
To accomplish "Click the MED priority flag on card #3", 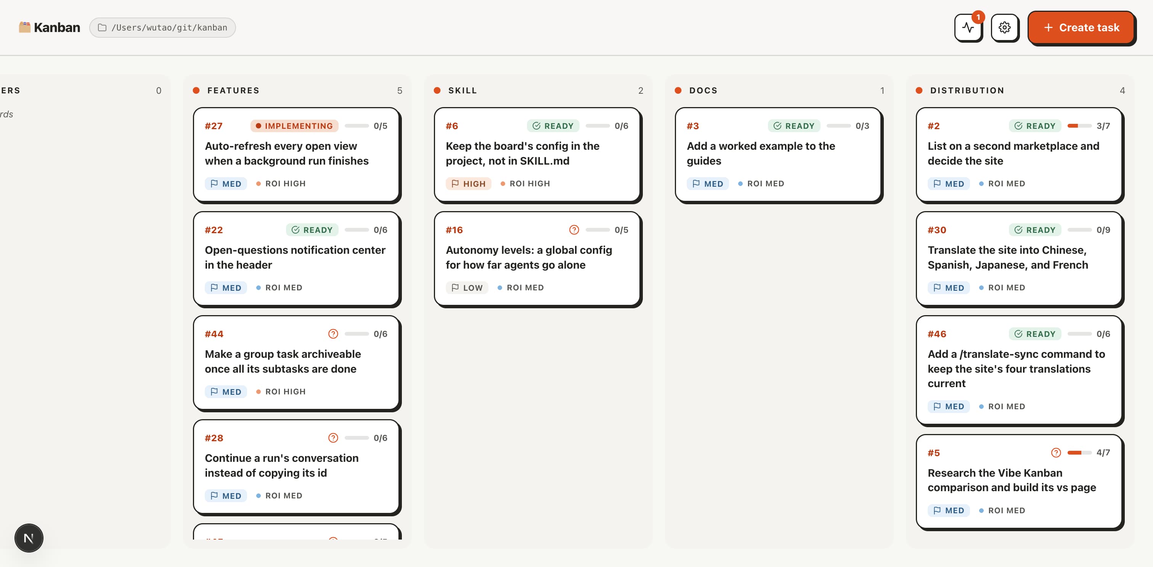I will pos(708,184).
